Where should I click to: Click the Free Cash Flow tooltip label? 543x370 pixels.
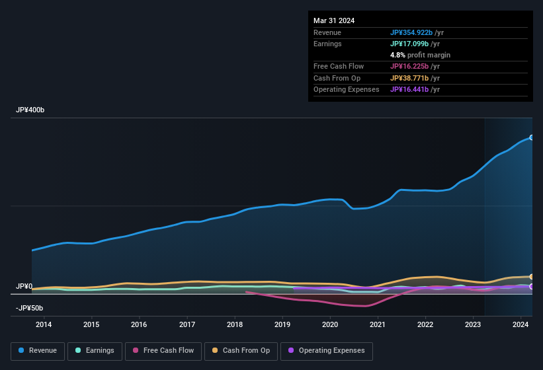pyautogui.click(x=339, y=66)
